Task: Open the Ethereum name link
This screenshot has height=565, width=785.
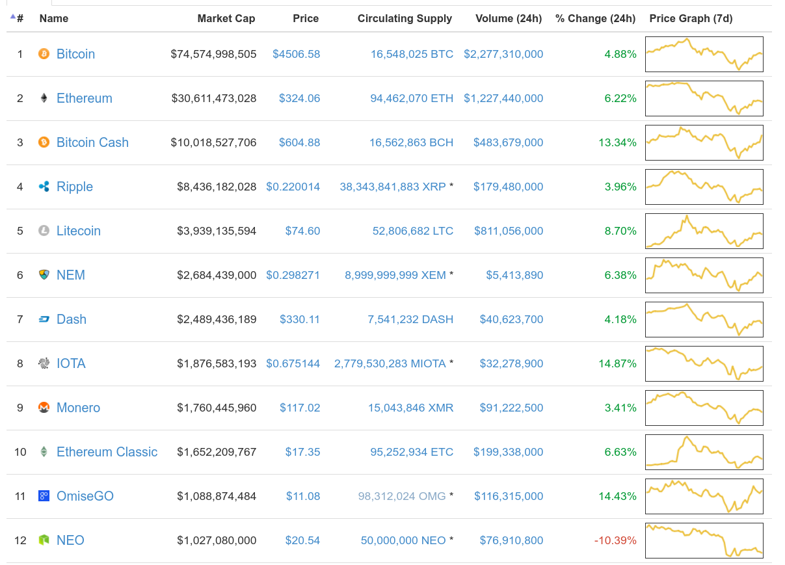Action: click(85, 98)
